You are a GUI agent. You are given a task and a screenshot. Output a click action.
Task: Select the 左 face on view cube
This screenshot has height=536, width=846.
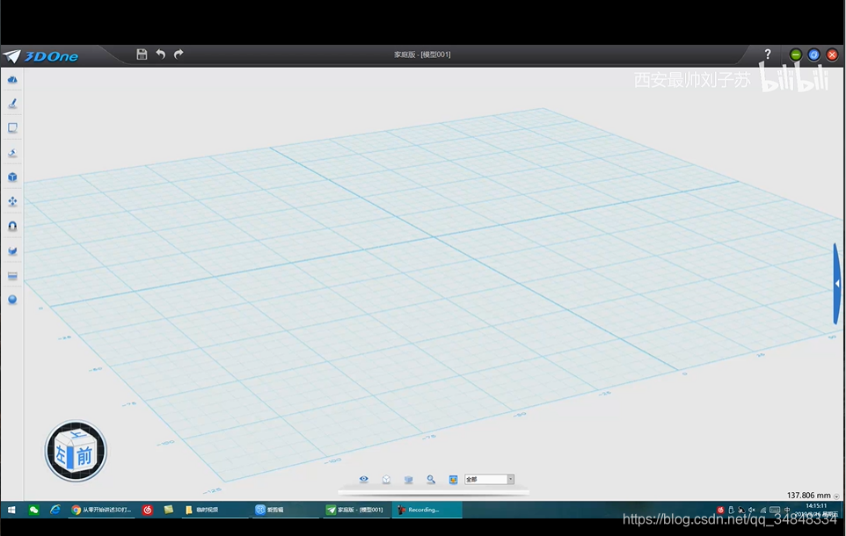click(x=62, y=454)
